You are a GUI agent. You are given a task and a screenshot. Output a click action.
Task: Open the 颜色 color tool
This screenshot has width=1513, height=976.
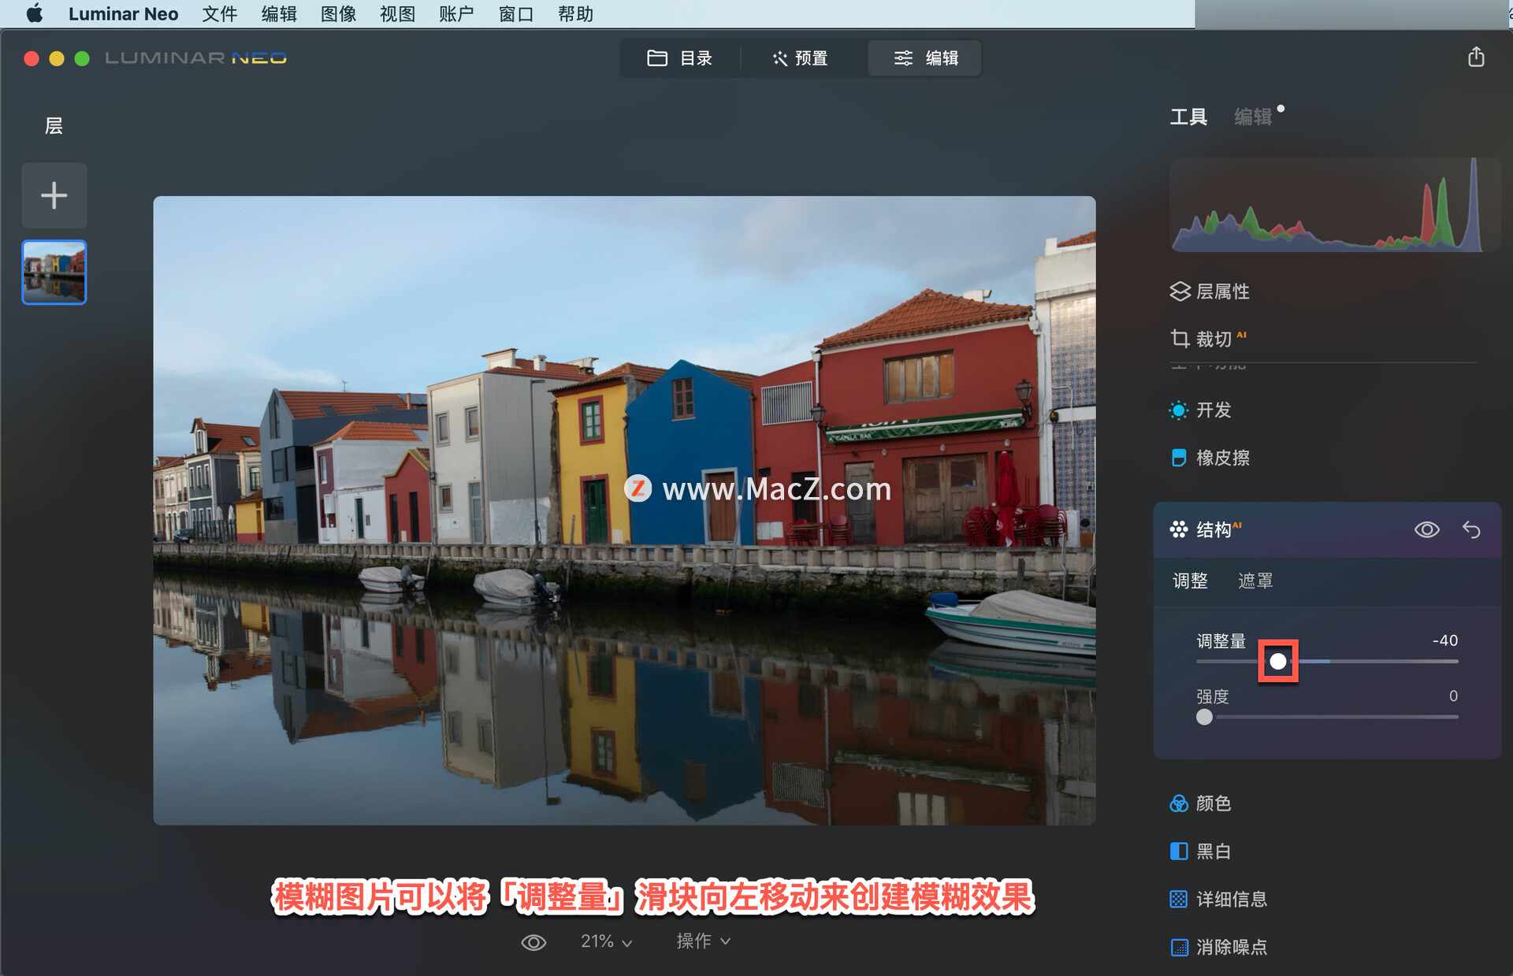[1200, 803]
